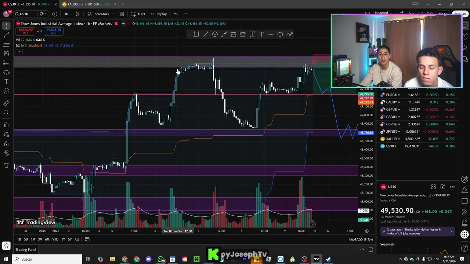Image resolution: width=470 pixels, height=264 pixels.
Task: Open WhatsApp from the Windows taskbar
Action: coord(161,259)
